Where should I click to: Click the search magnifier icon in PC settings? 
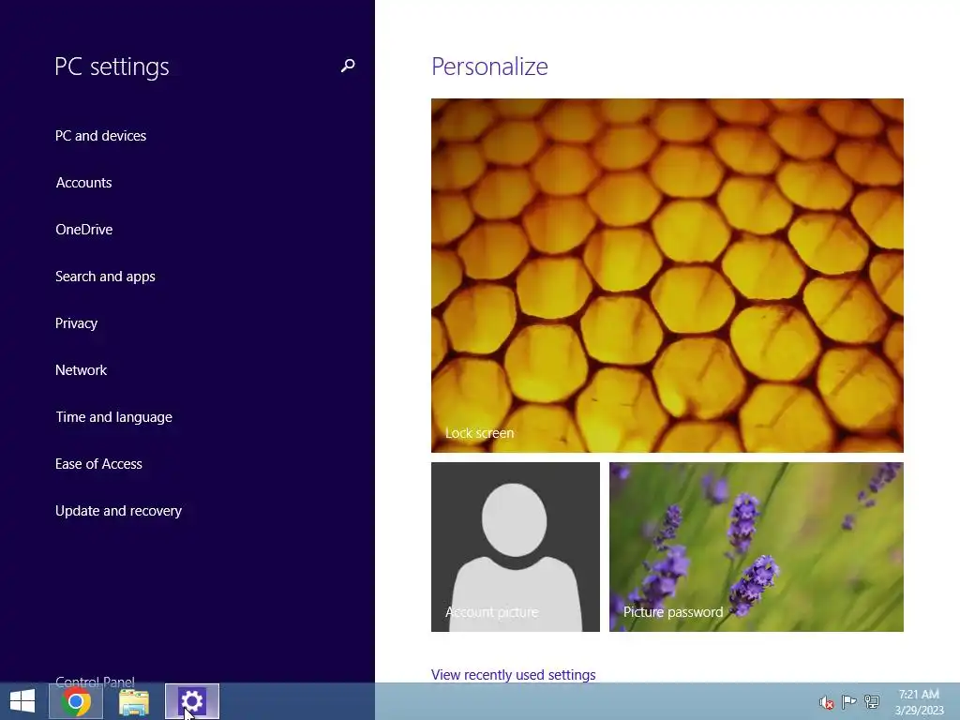pos(348,66)
